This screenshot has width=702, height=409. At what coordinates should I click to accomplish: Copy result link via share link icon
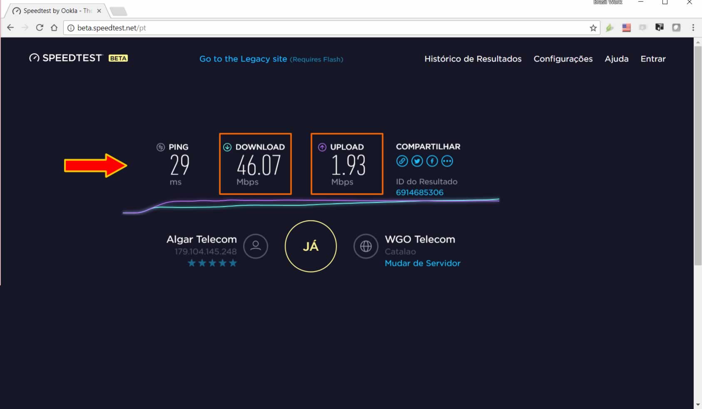click(x=402, y=161)
